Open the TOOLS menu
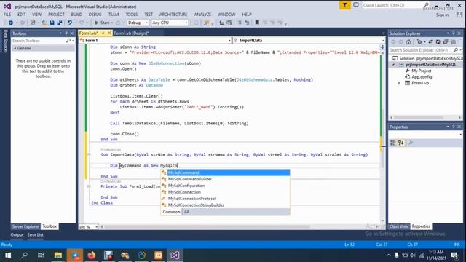Image resolution: width=466 pixels, height=262 pixels. [132, 15]
